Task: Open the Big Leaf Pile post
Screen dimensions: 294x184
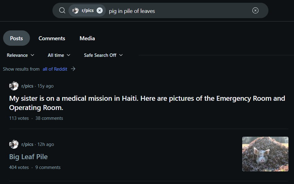Action: (28, 157)
